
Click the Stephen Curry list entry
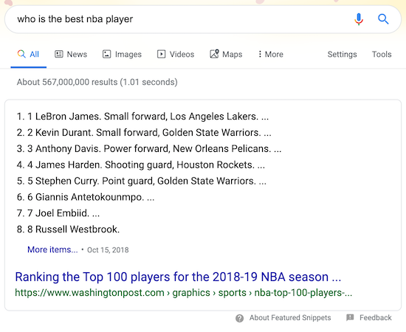pyautogui.click(x=142, y=181)
